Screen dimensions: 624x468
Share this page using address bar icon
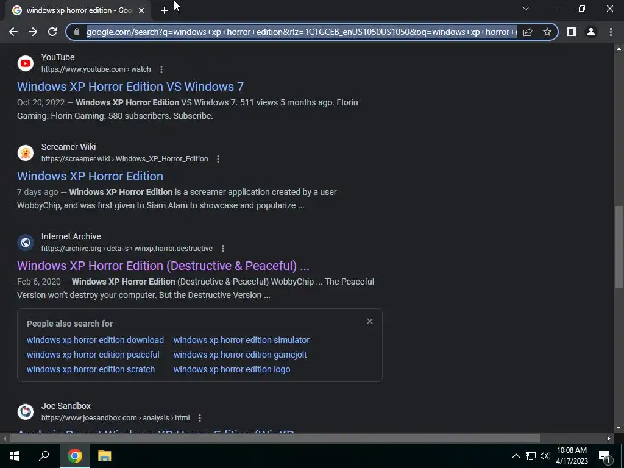(528, 32)
